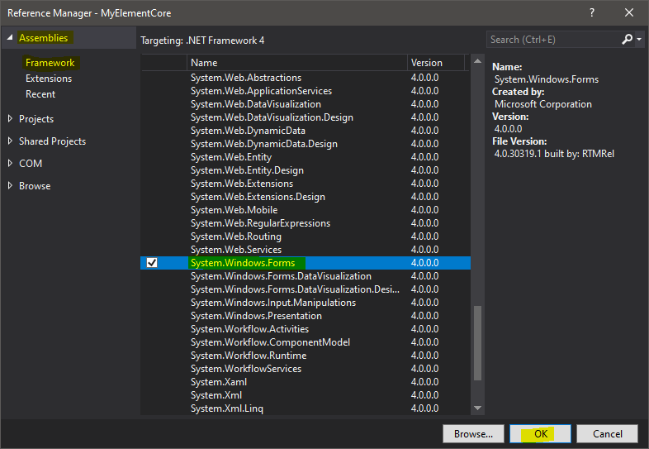The height and width of the screenshot is (449, 649).
Task: Expand the Projects section
Action: coord(10,119)
